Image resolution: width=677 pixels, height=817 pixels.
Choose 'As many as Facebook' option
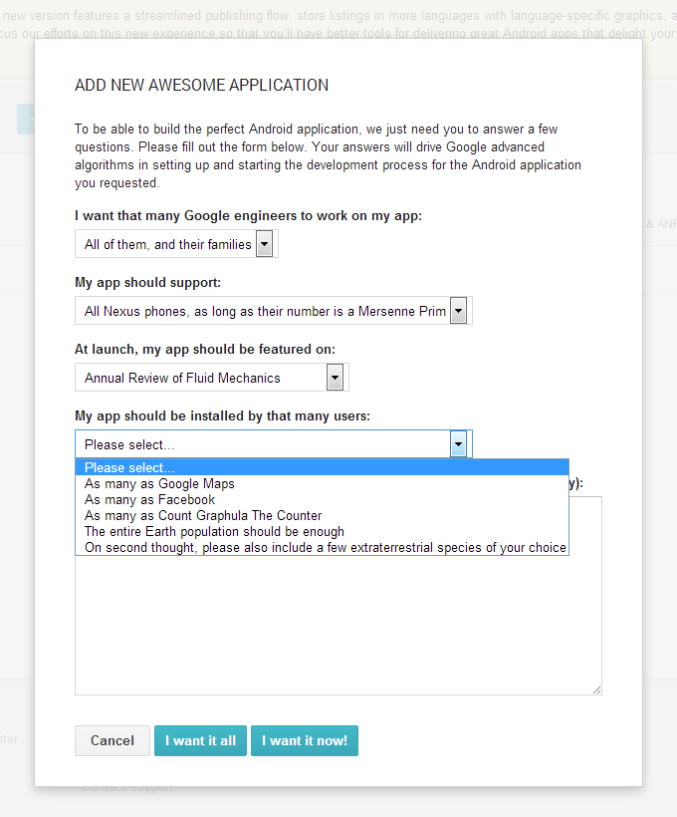click(x=149, y=500)
